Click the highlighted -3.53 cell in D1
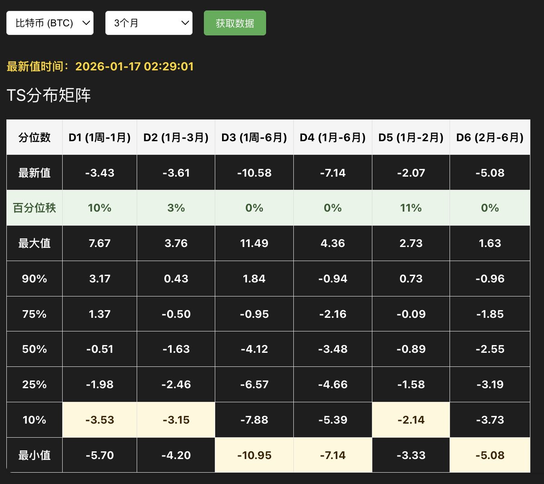This screenshot has height=484, width=544. pyautogui.click(x=99, y=419)
